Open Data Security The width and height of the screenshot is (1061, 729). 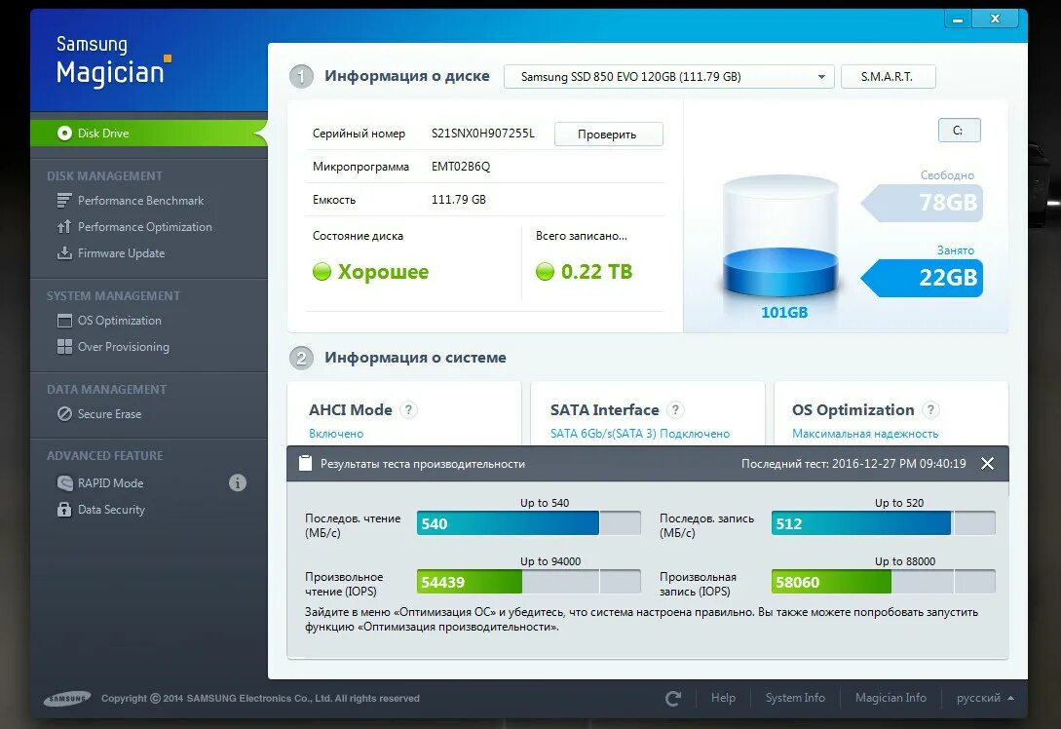coord(111,509)
